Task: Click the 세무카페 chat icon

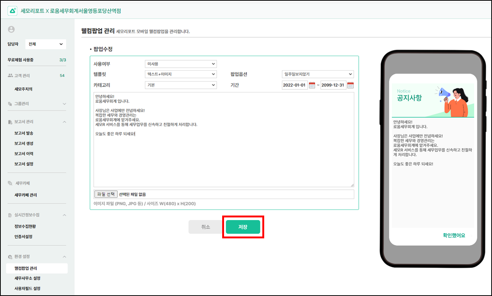Action: pos(10,183)
